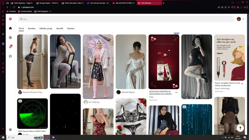This screenshot has width=249, height=140.
Task: Open the extensions cube toolbar icon
Action: [238, 7]
